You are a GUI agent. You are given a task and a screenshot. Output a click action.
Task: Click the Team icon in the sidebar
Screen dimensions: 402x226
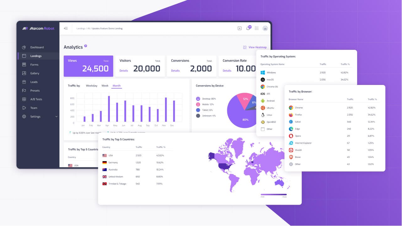[24, 108]
